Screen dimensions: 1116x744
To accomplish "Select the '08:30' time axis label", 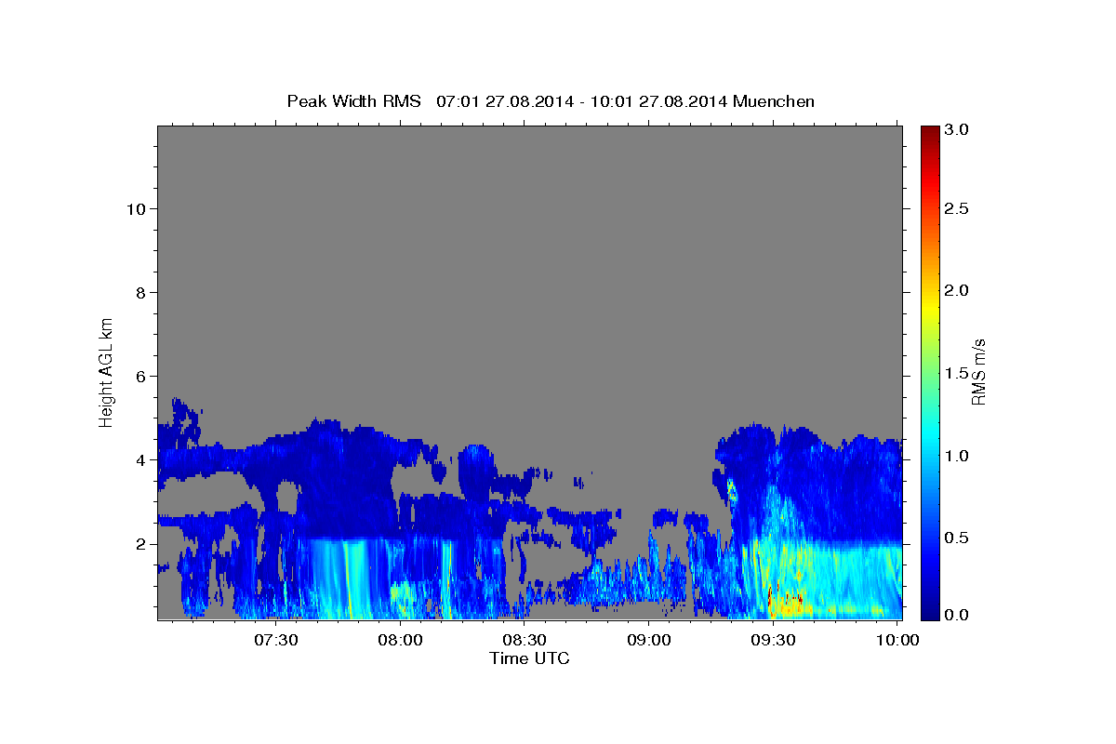I will (525, 640).
